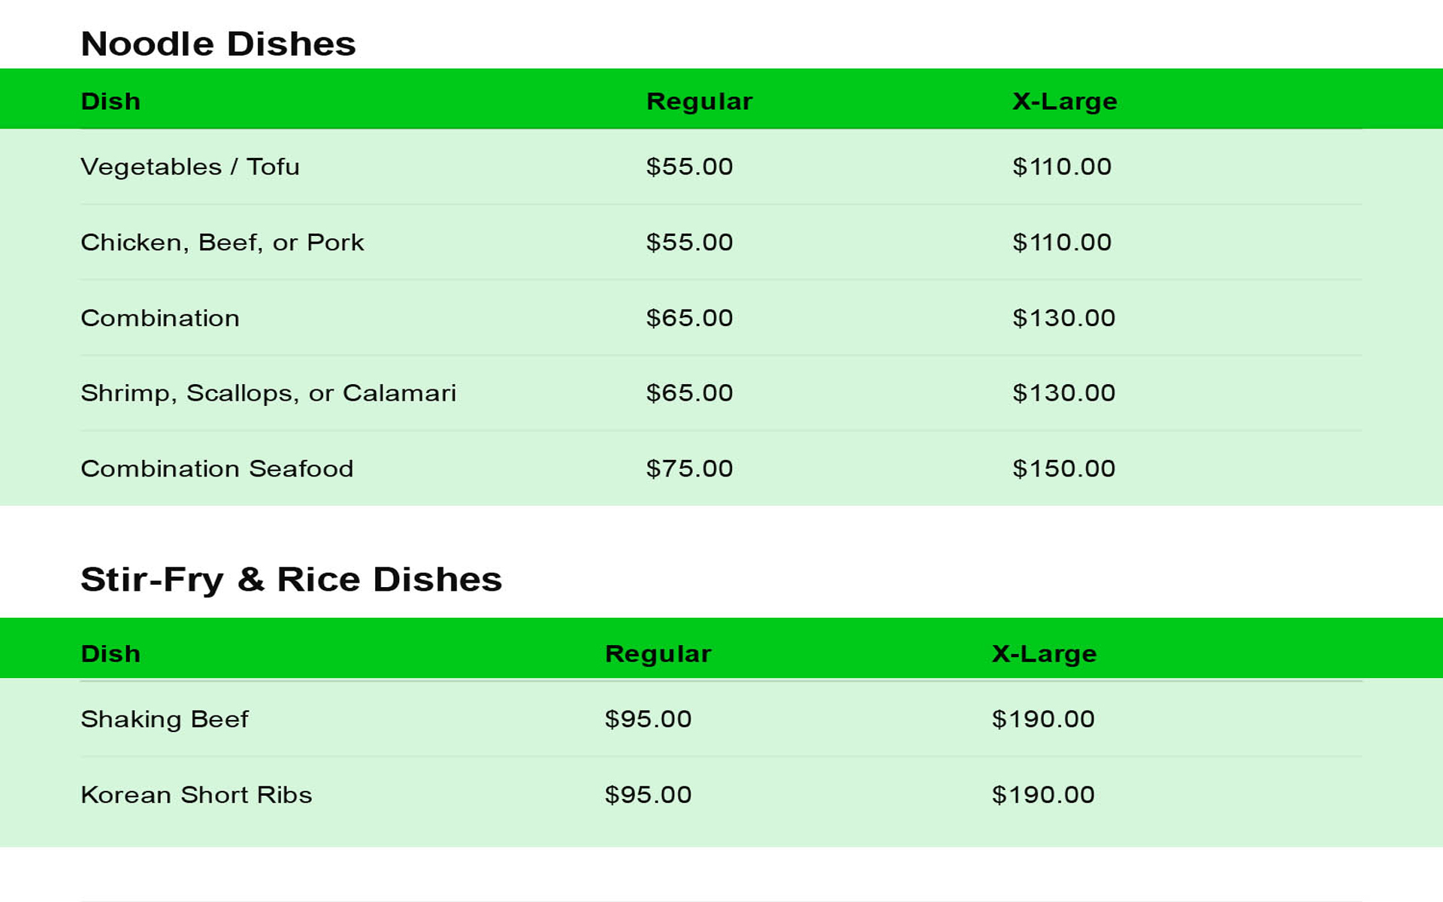Select Regular header in Stir-Fry & Rice table
This screenshot has height=902, width=1443.
pos(658,654)
